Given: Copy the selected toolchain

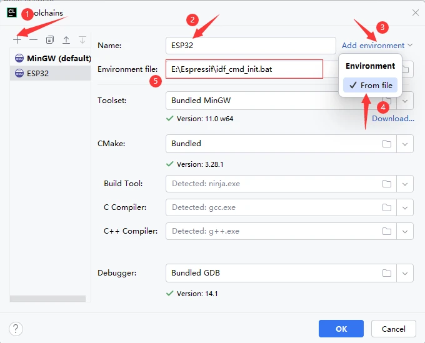Looking at the screenshot, I should (50, 39).
